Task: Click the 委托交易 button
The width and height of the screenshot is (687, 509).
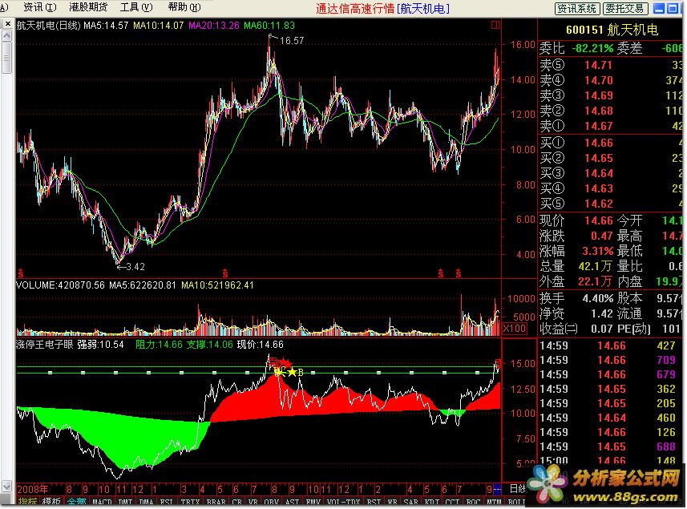Action: pos(625,8)
